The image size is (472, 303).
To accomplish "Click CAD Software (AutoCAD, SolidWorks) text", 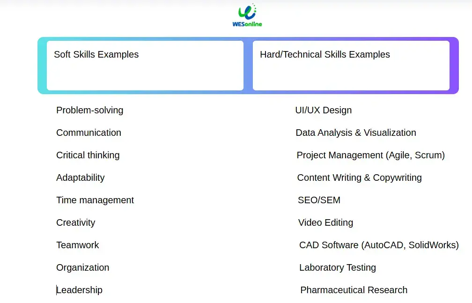I will [x=379, y=245].
